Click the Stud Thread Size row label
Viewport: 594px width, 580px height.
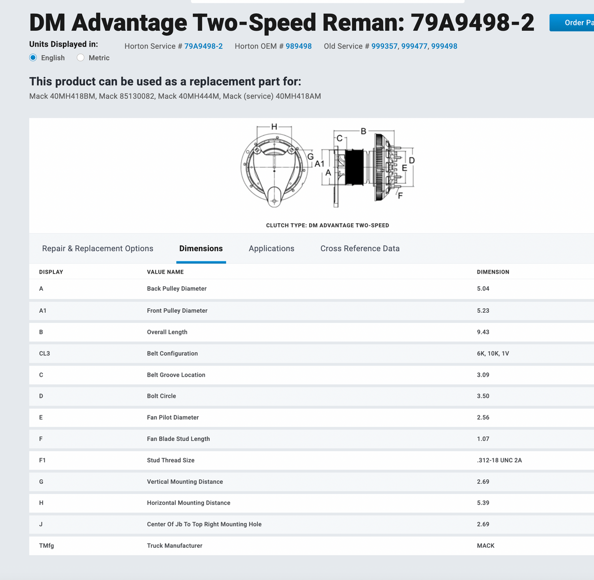point(171,460)
